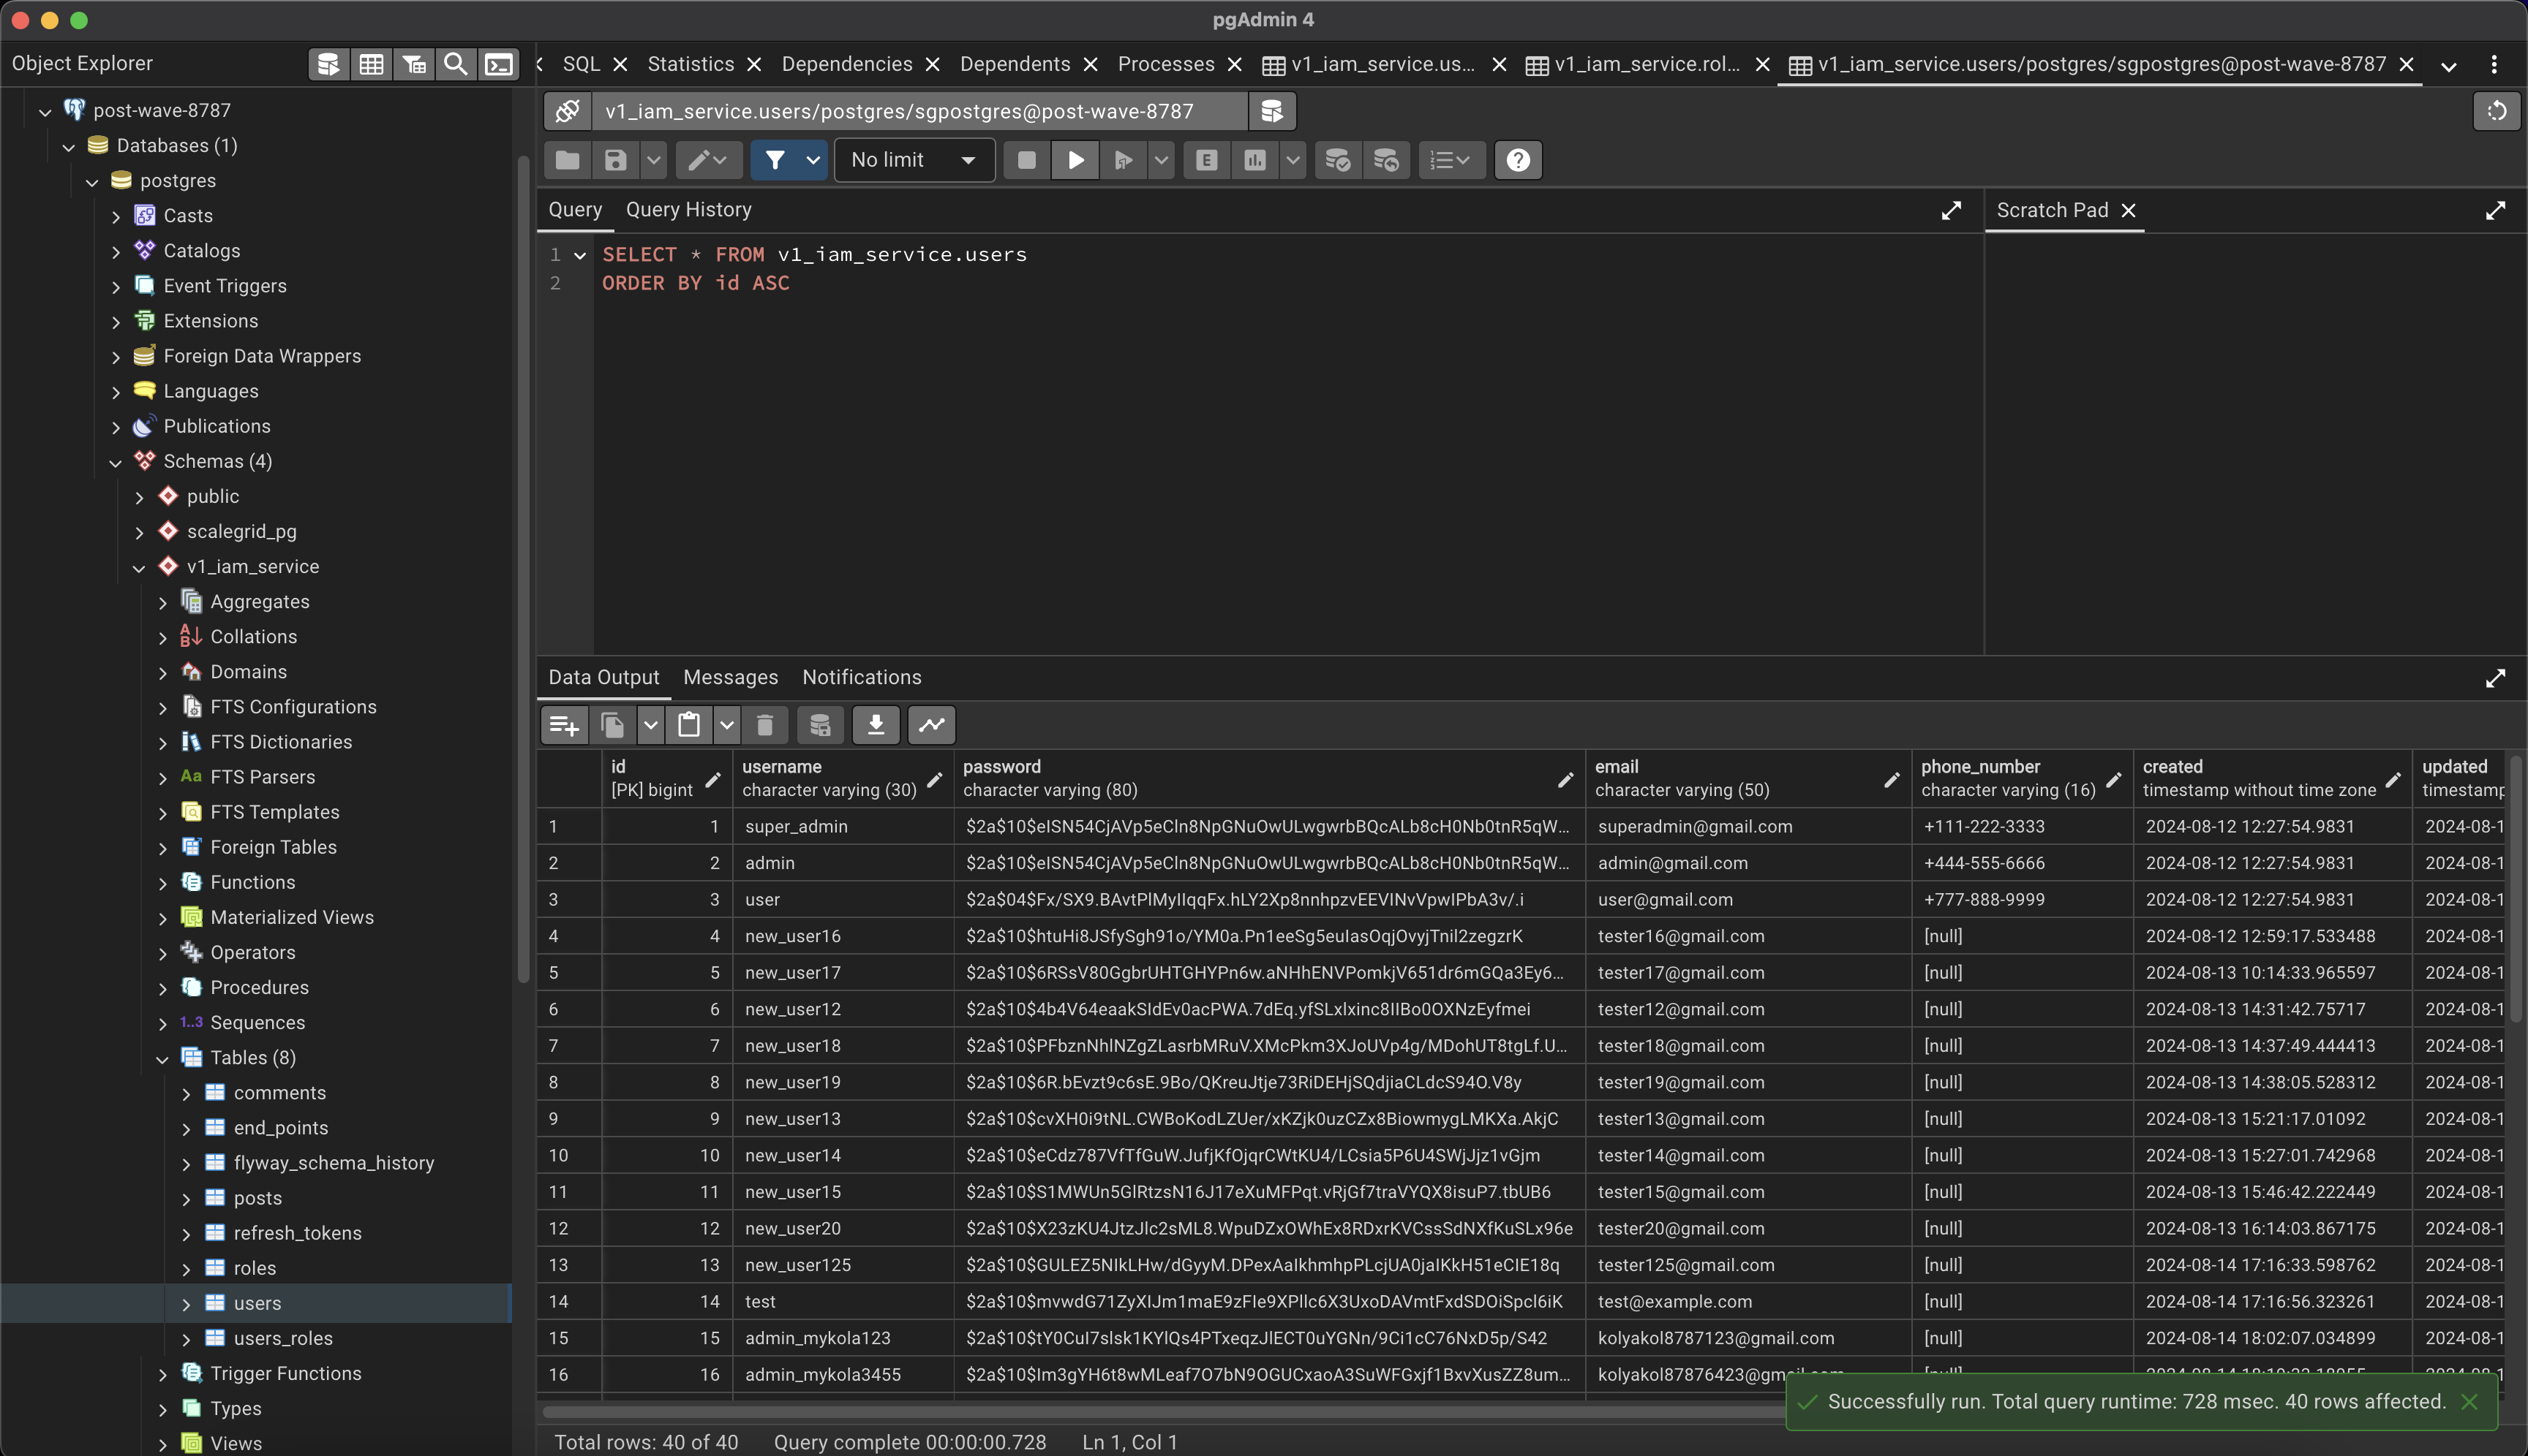
Task: Expand the roles table node
Action: pyautogui.click(x=186, y=1269)
